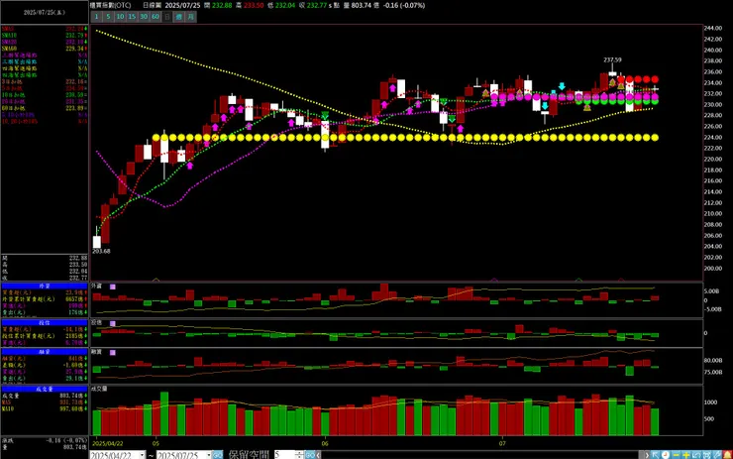Select the 60-minute timeframe button

click(156, 17)
